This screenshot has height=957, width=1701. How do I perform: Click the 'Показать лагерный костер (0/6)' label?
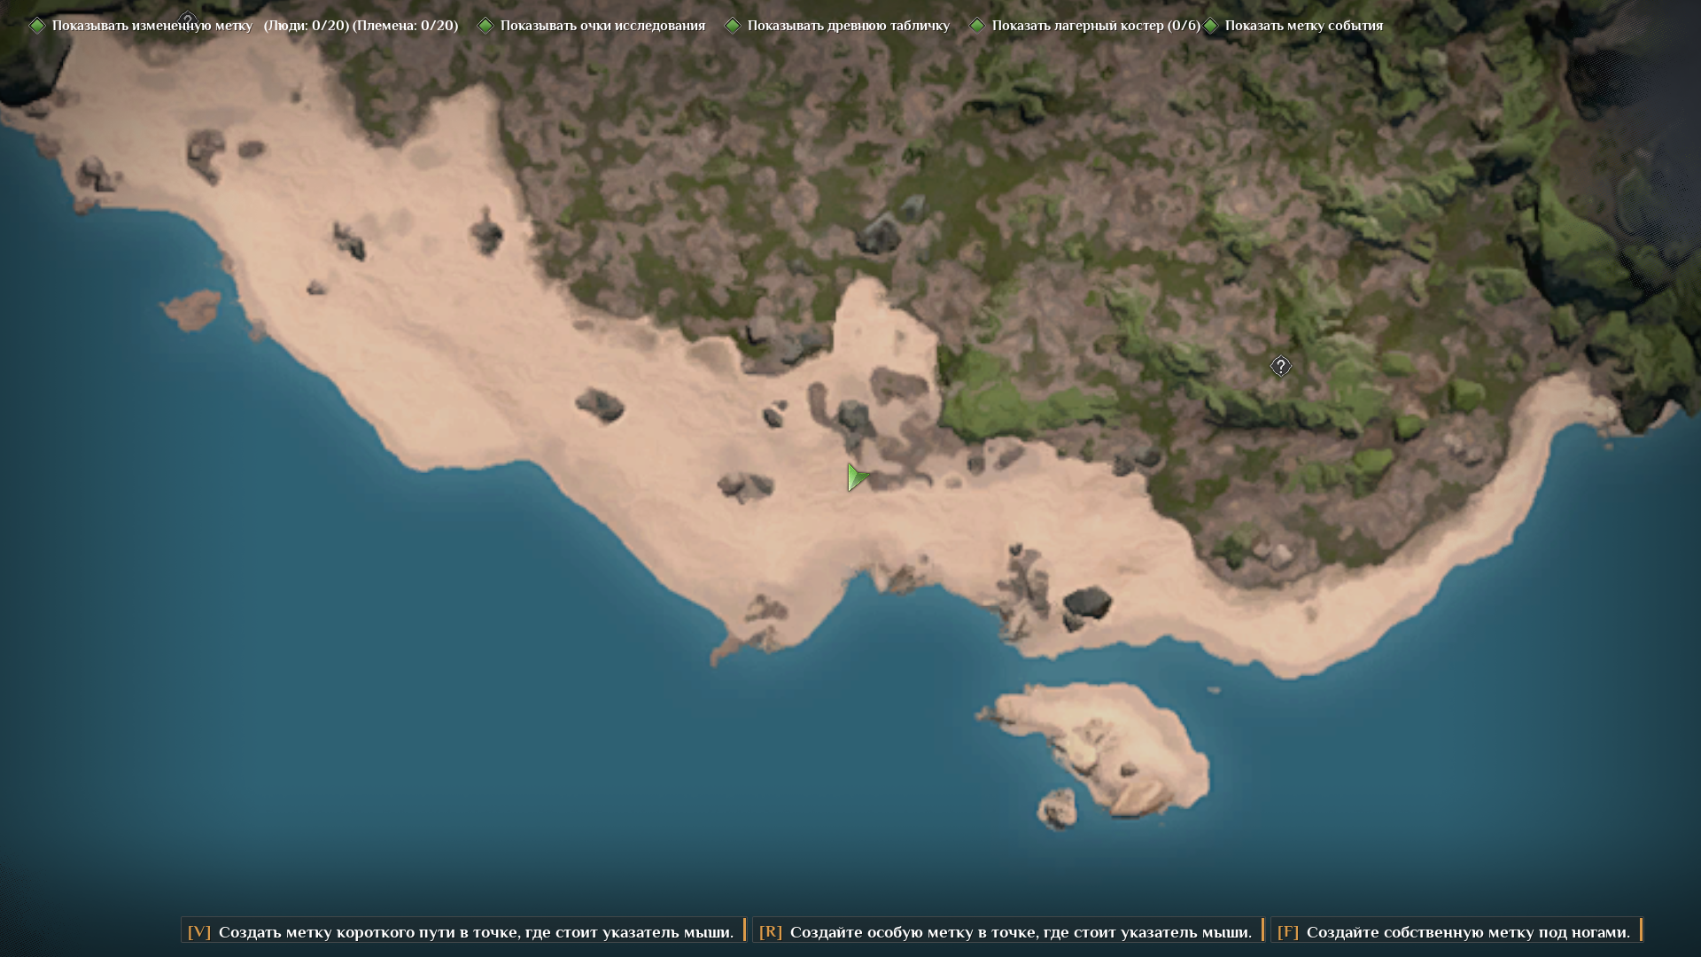(x=1097, y=26)
